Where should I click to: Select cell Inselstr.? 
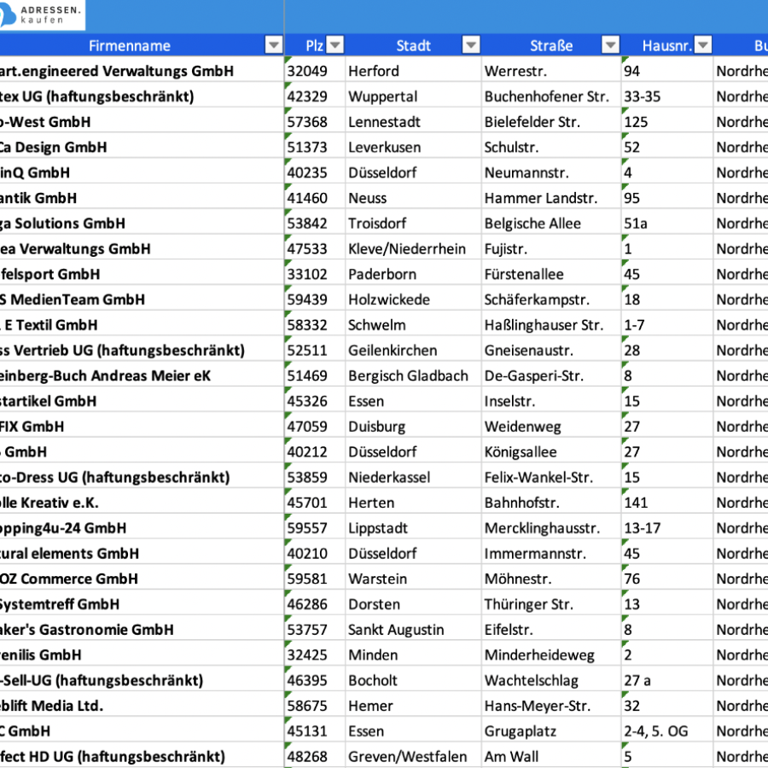coord(551,402)
